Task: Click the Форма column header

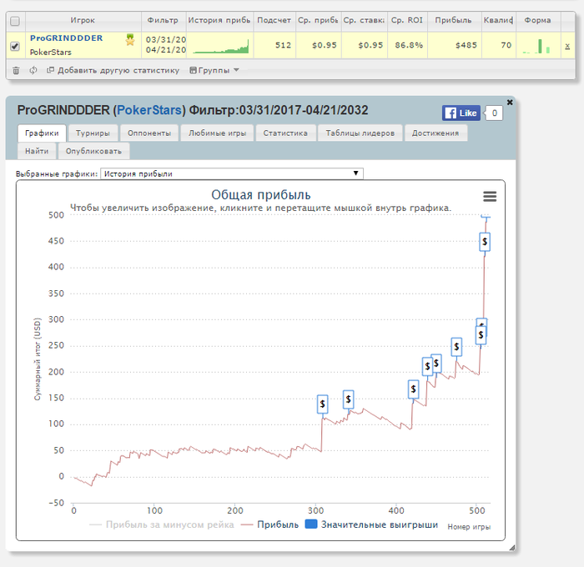Action: tap(538, 21)
